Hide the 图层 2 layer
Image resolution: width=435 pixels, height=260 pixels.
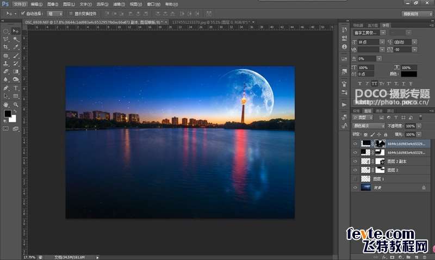pos(355,170)
